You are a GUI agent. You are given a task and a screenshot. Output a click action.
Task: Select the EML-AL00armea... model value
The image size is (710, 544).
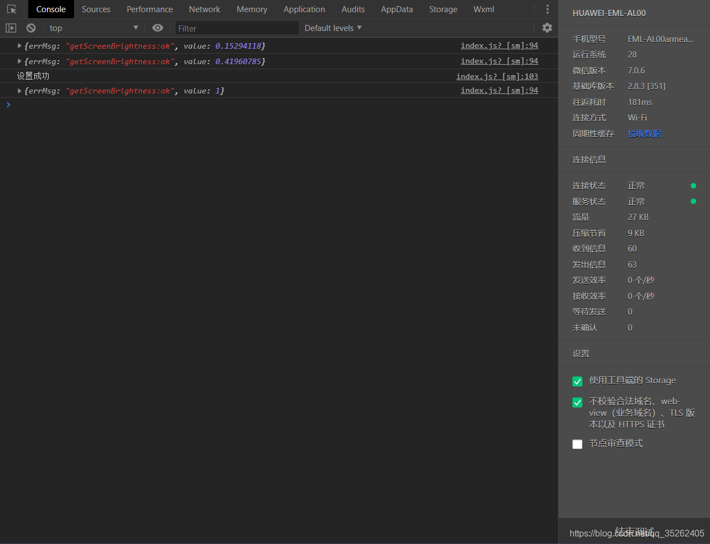coord(661,39)
